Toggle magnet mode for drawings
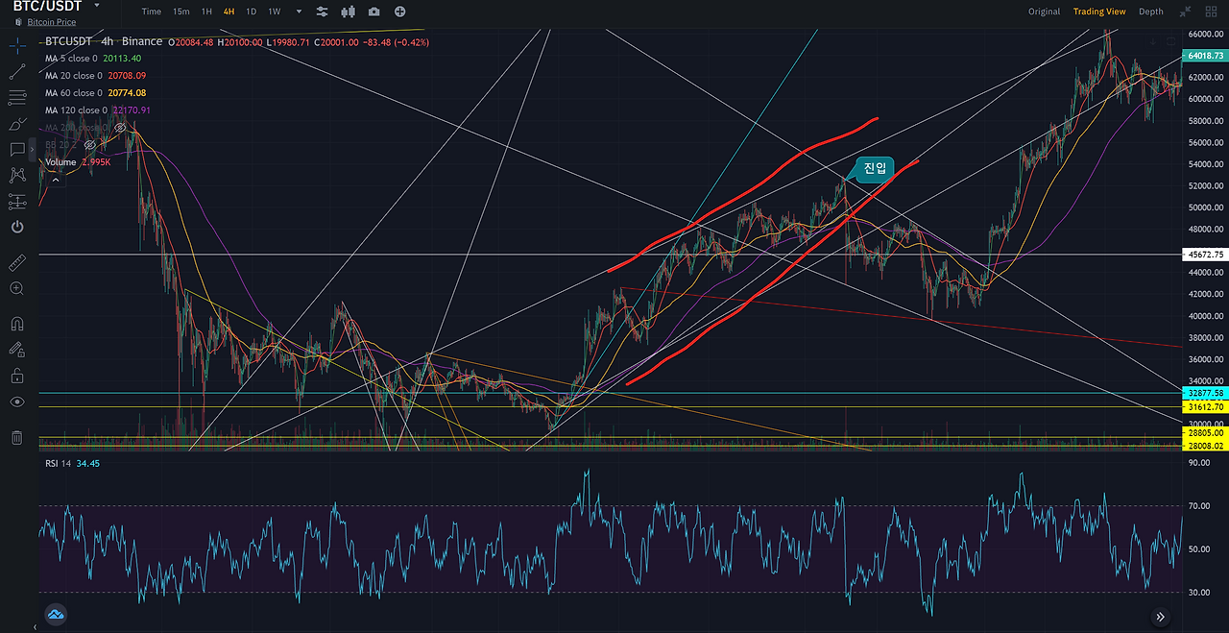Screen dimensions: 1229x633 (16, 324)
